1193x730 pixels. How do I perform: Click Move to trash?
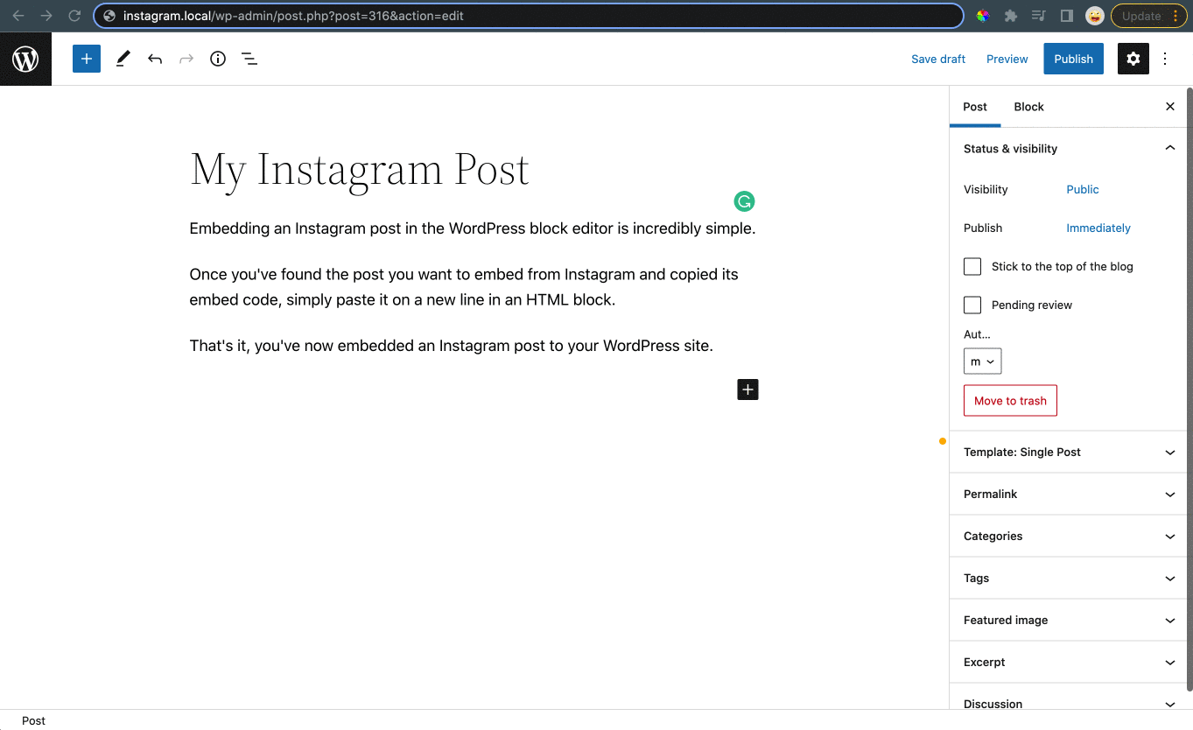(1010, 401)
